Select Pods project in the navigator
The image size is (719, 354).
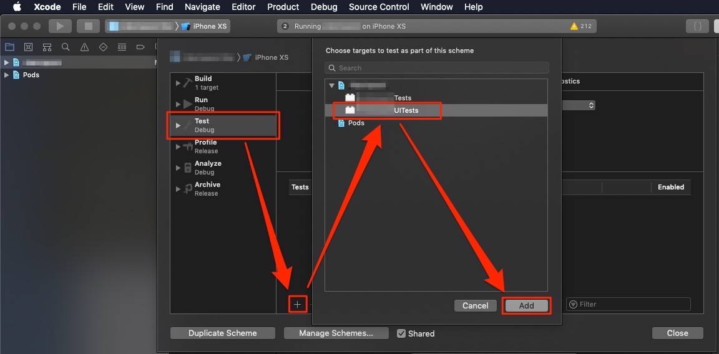31,75
